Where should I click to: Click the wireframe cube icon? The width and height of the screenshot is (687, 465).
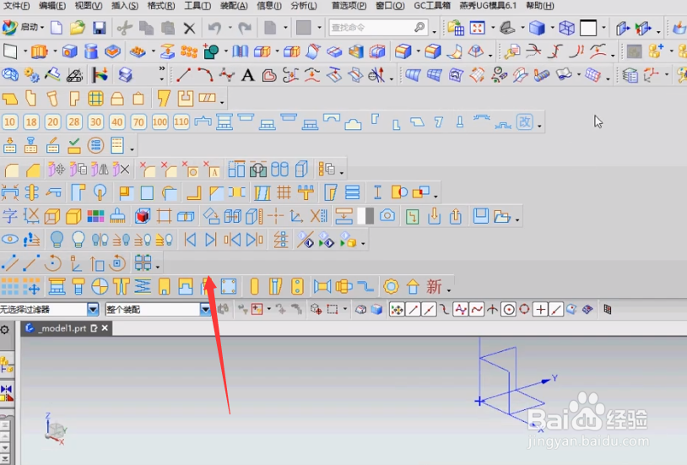(x=566, y=28)
